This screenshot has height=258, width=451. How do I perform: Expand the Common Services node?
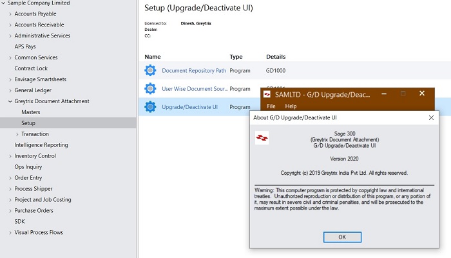[x=10, y=57]
